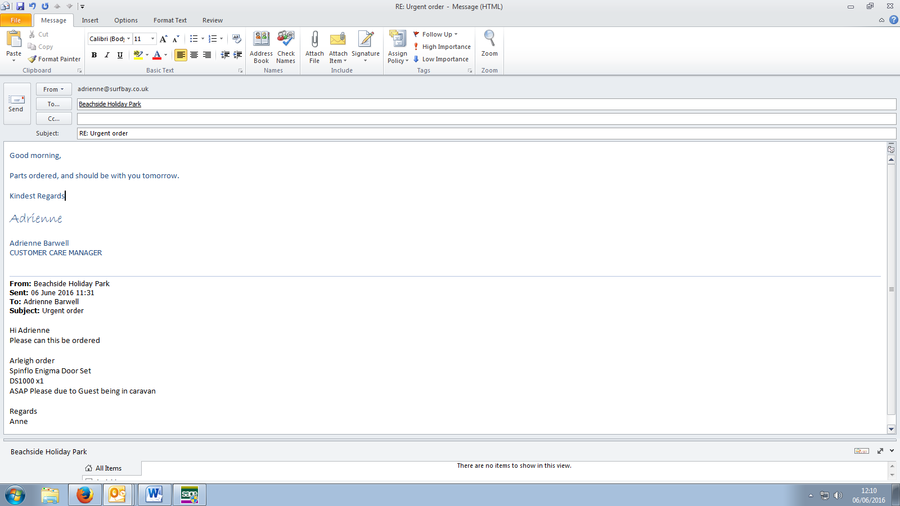The width and height of the screenshot is (900, 506).
Task: Open Outlook from the Windows taskbar
Action: click(x=118, y=495)
